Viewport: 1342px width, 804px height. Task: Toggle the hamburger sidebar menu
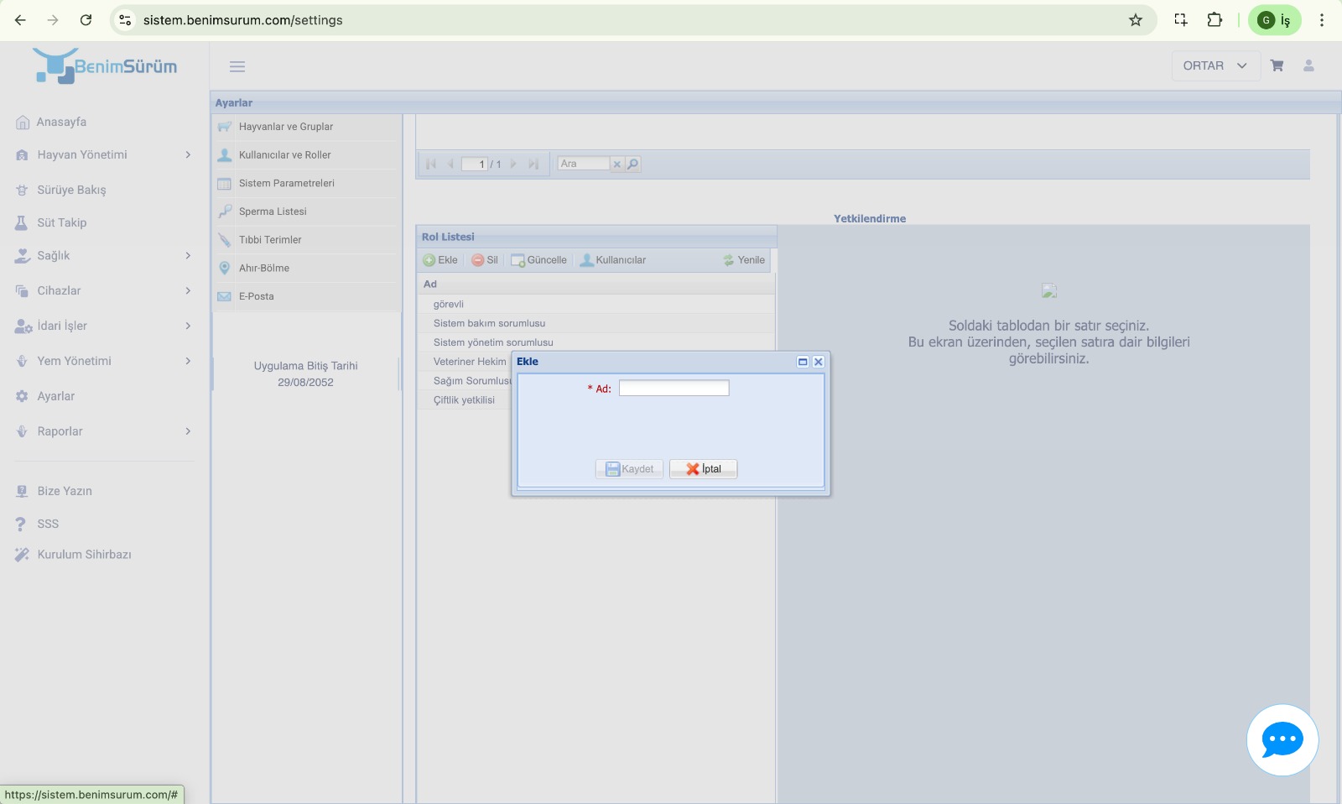point(237,66)
